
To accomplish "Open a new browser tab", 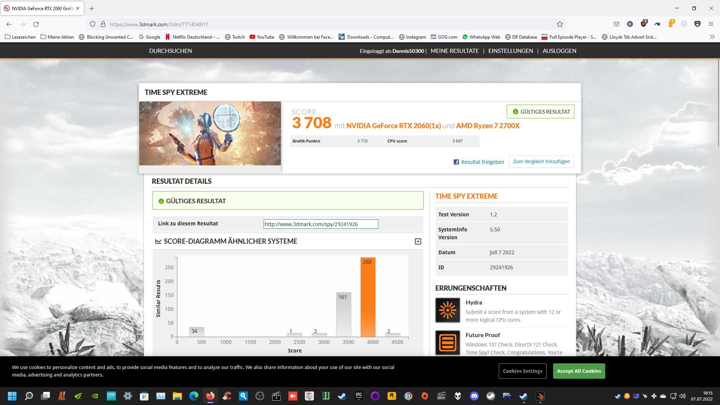I will click(x=92, y=8).
